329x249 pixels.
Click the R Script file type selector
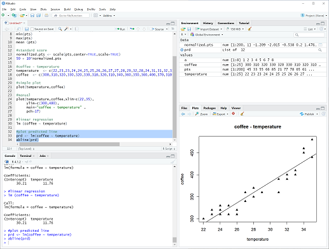(x=169, y=149)
